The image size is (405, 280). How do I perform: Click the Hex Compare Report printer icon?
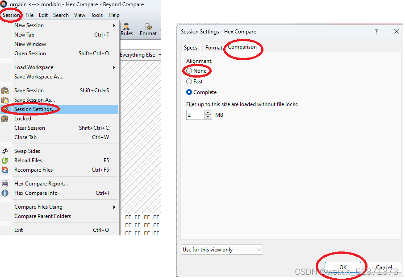[5, 184]
